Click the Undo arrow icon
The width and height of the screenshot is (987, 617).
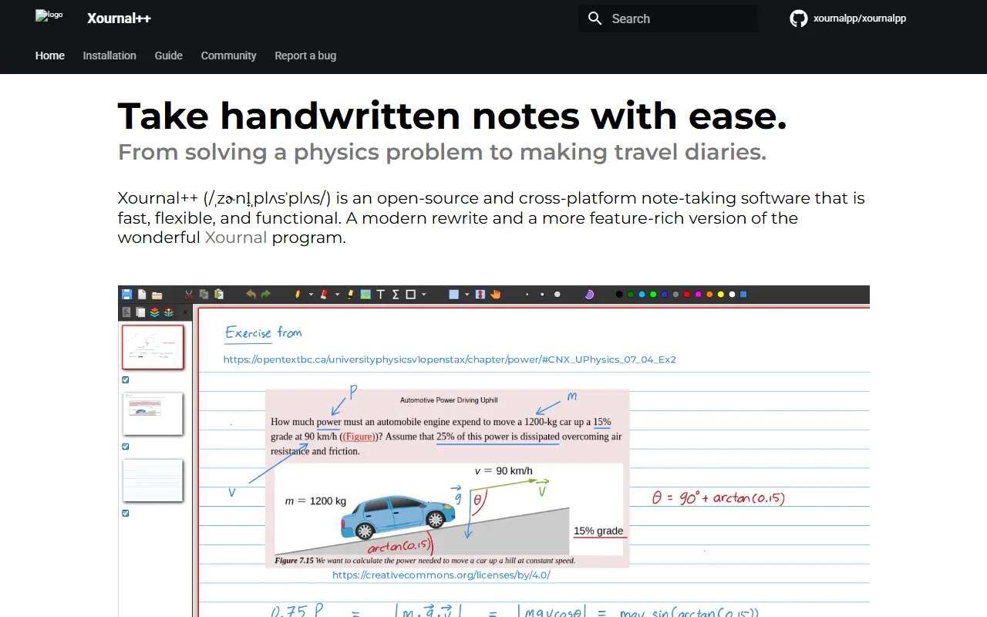click(251, 295)
